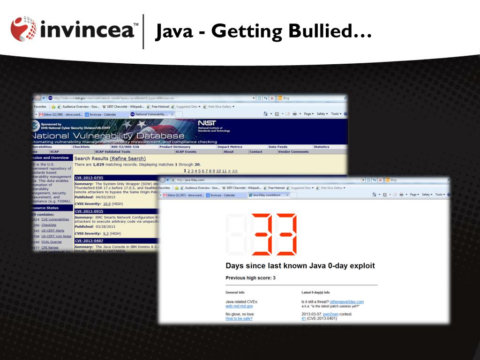Click the Refine Search link

[x=127, y=158]
